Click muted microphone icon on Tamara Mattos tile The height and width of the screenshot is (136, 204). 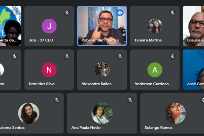(x=173, y=13)
